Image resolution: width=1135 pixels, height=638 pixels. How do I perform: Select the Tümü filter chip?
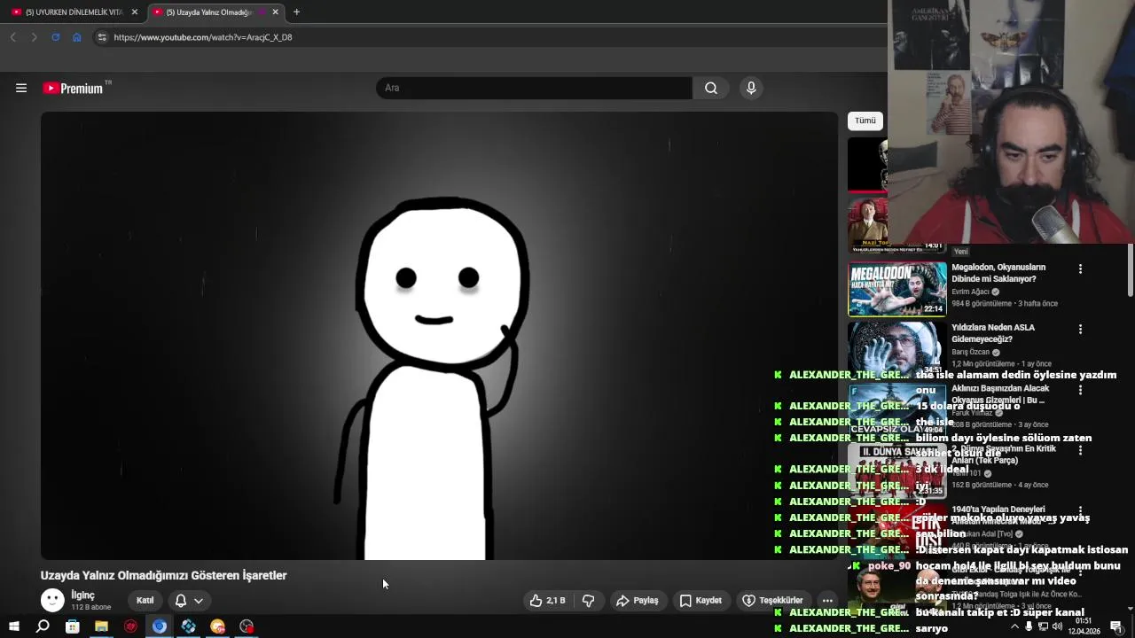point(865,121)
